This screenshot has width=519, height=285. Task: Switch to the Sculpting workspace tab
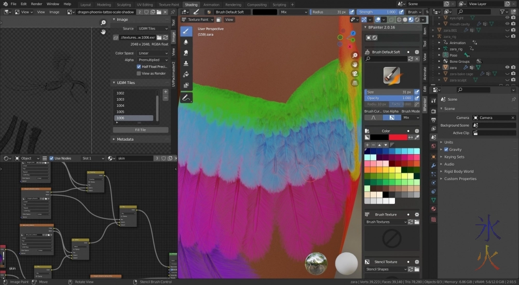124,4
